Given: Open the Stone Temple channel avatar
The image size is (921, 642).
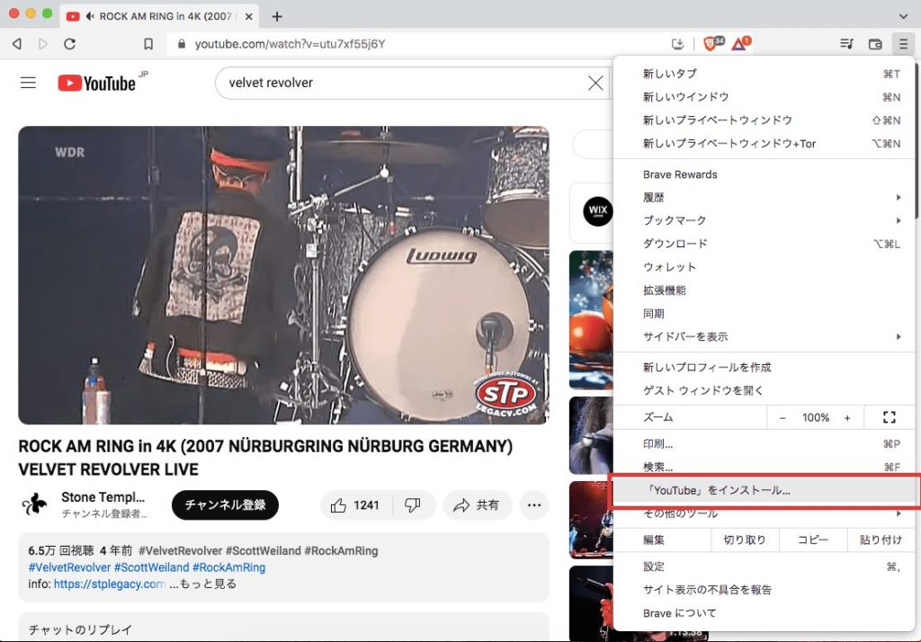Looking at the screenshot, I should pos(34,504).
